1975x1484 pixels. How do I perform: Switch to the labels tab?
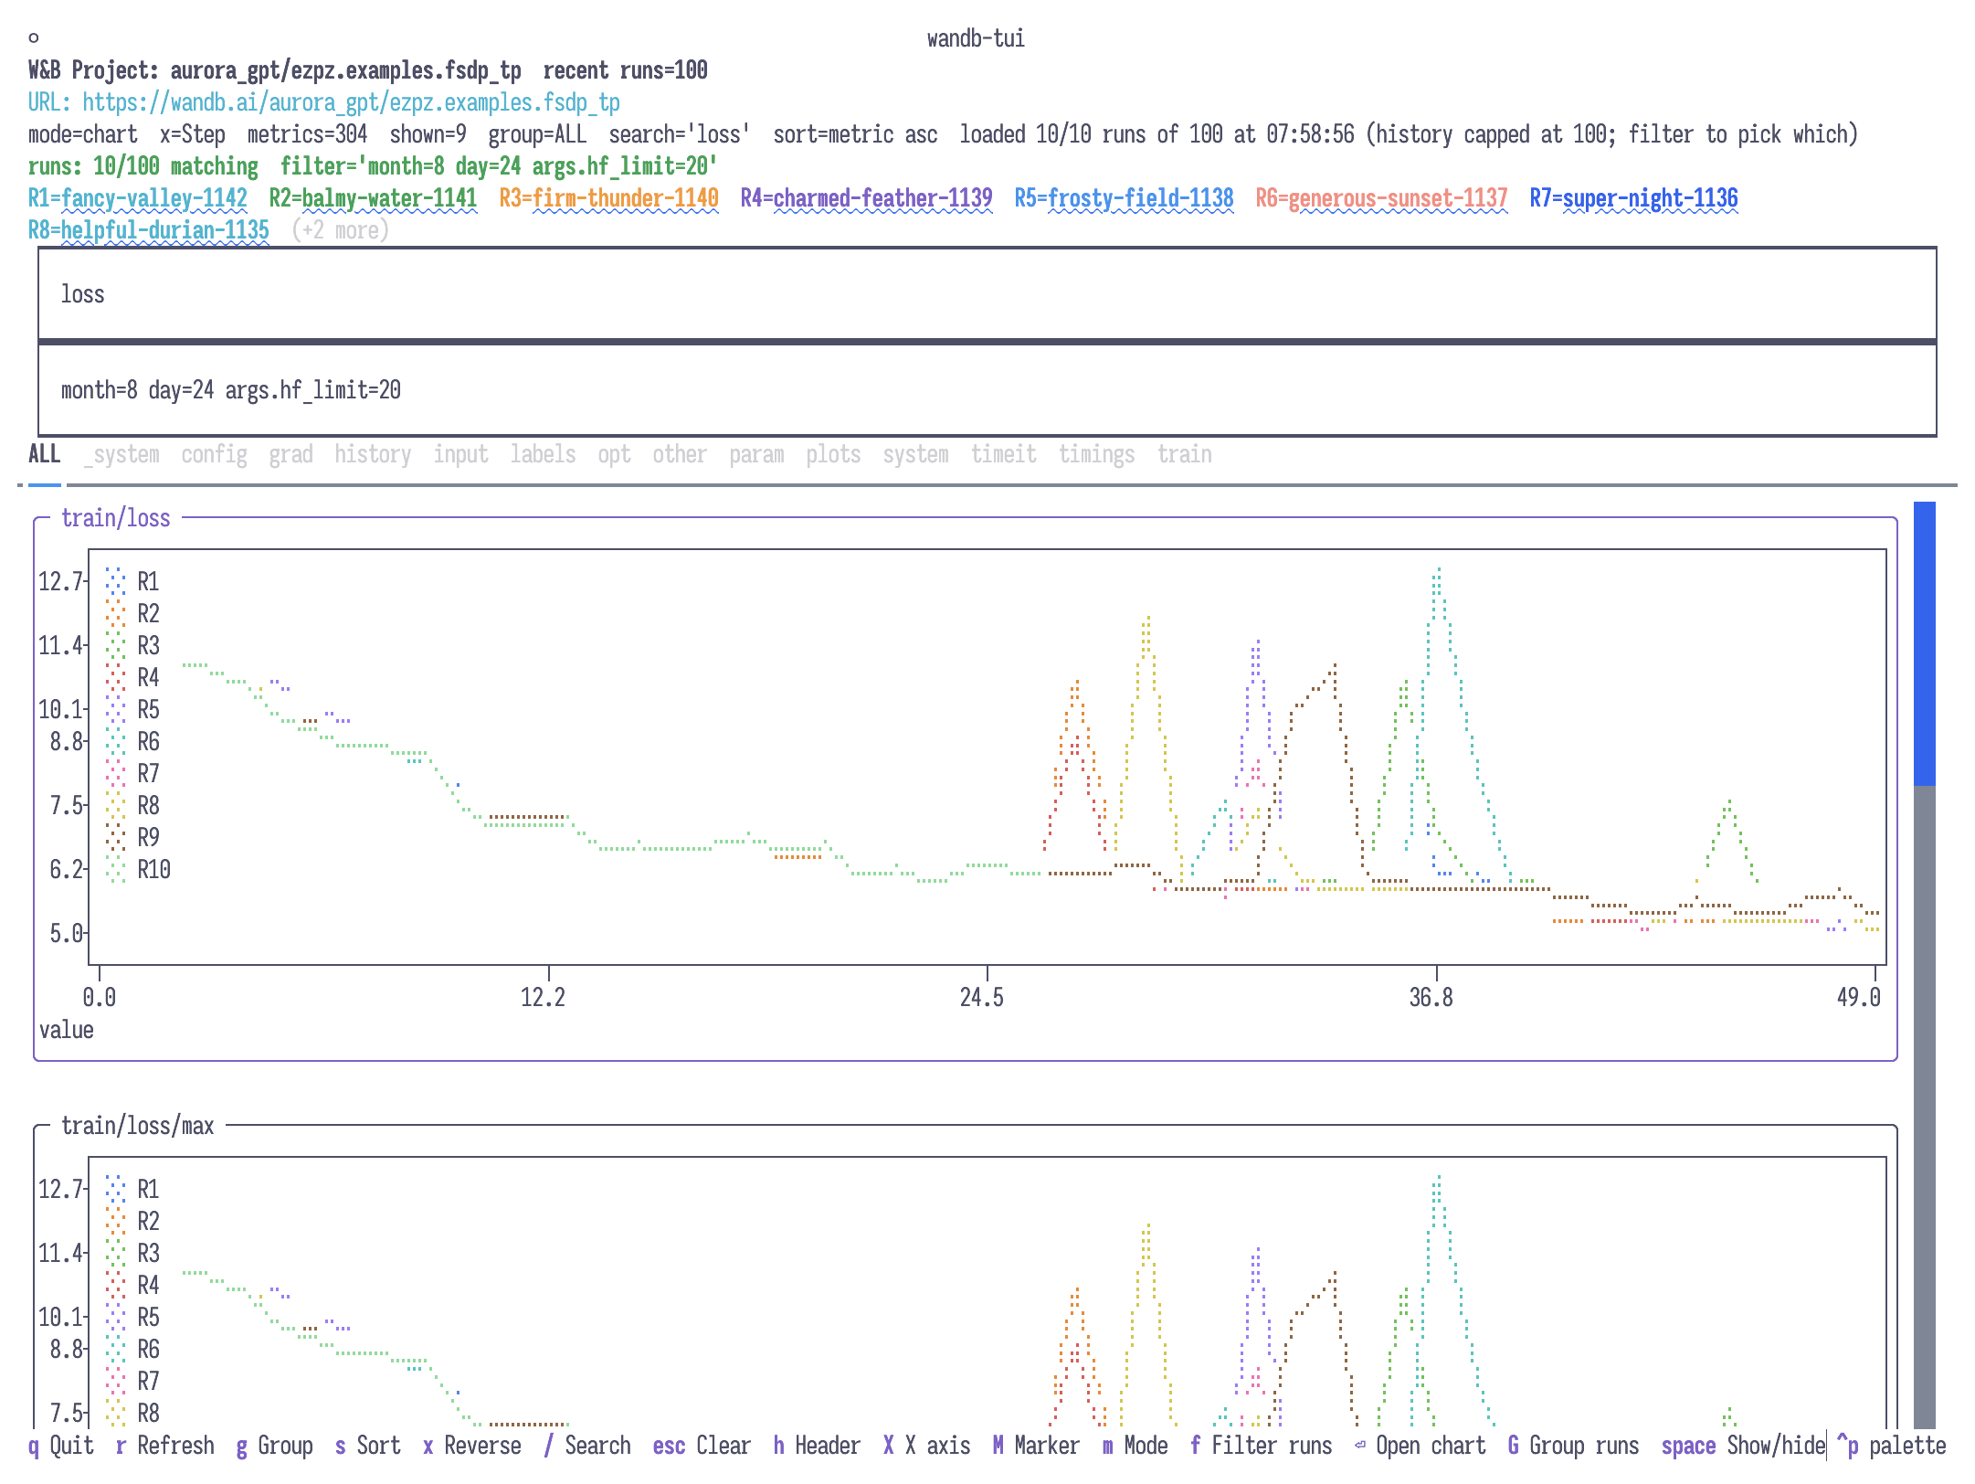544,454
